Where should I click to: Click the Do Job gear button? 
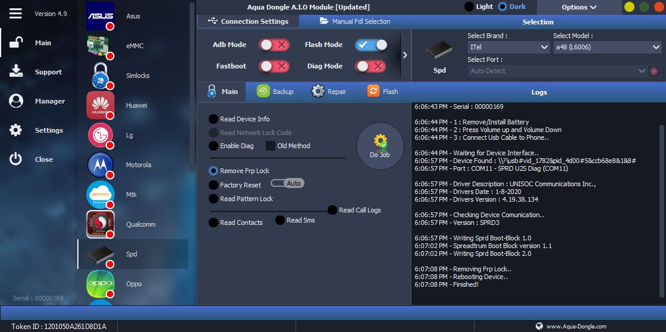click(x=380, y=146)
